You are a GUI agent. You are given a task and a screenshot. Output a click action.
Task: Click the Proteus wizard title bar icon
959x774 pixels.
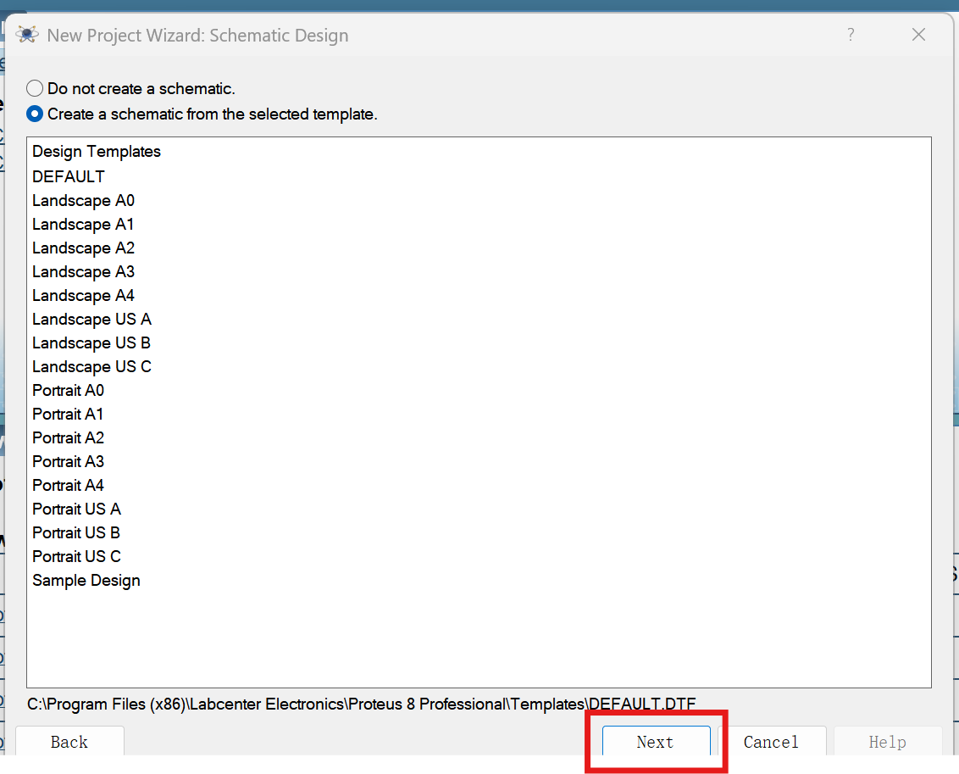coord(27,35)
